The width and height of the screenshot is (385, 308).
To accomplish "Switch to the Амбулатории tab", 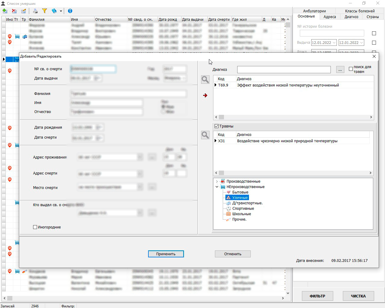I will point(314,11).
